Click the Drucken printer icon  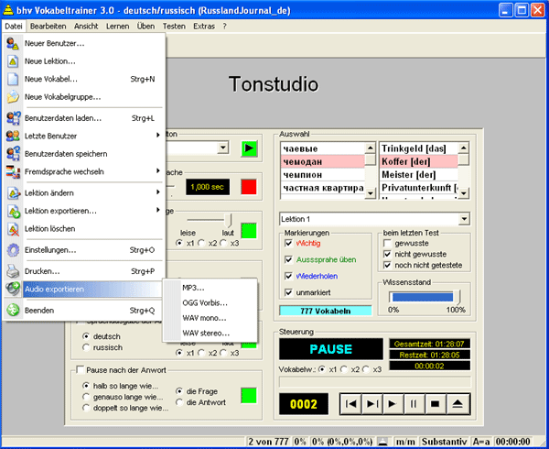click(x=13, y=271)
